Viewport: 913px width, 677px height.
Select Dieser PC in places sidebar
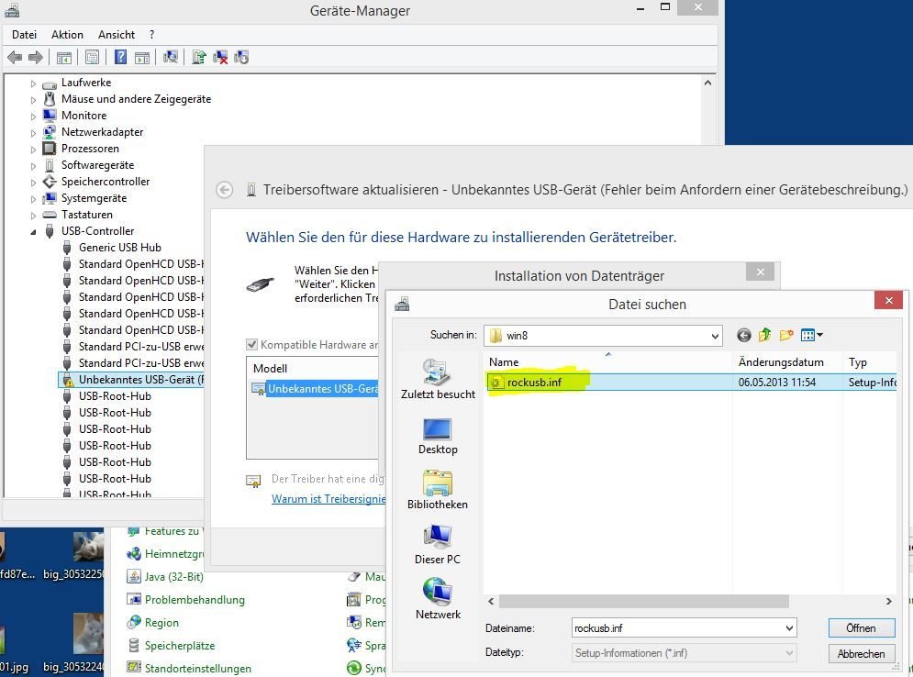click(x=438, y=545)
